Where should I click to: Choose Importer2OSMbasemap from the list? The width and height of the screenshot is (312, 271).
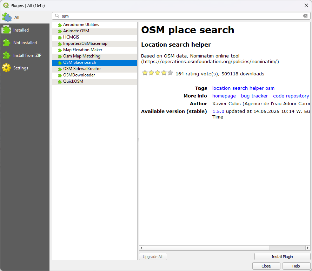point(85,43)
